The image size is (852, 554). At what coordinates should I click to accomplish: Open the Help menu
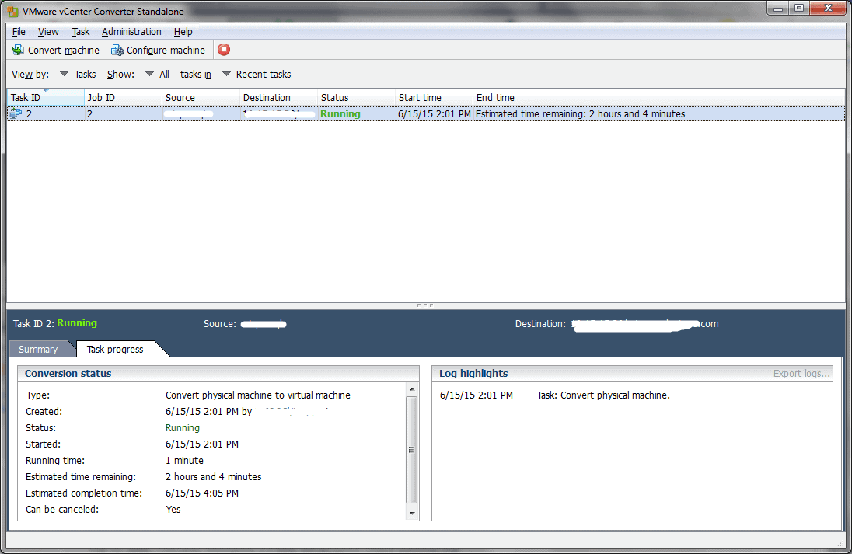click(183, 32)
